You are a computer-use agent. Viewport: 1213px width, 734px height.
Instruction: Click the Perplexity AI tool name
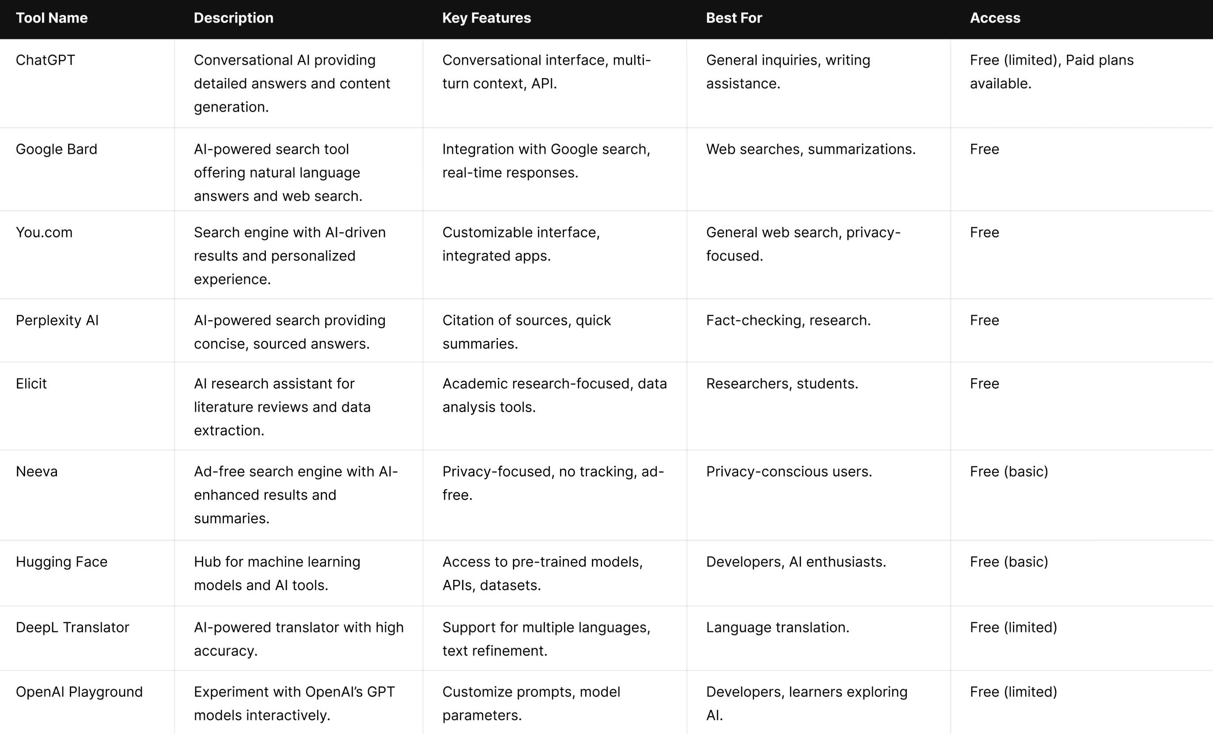57,321
